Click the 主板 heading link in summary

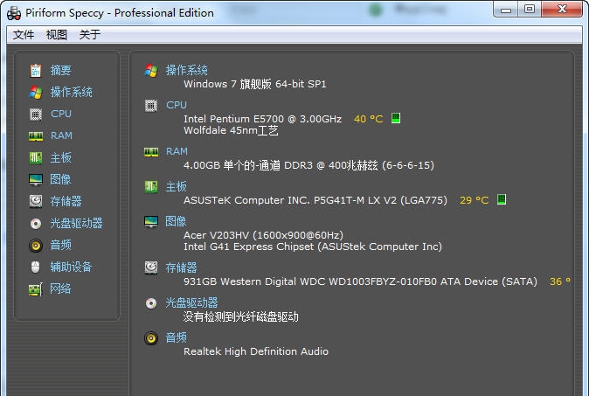pyautogui.click(x=177, y=187)
